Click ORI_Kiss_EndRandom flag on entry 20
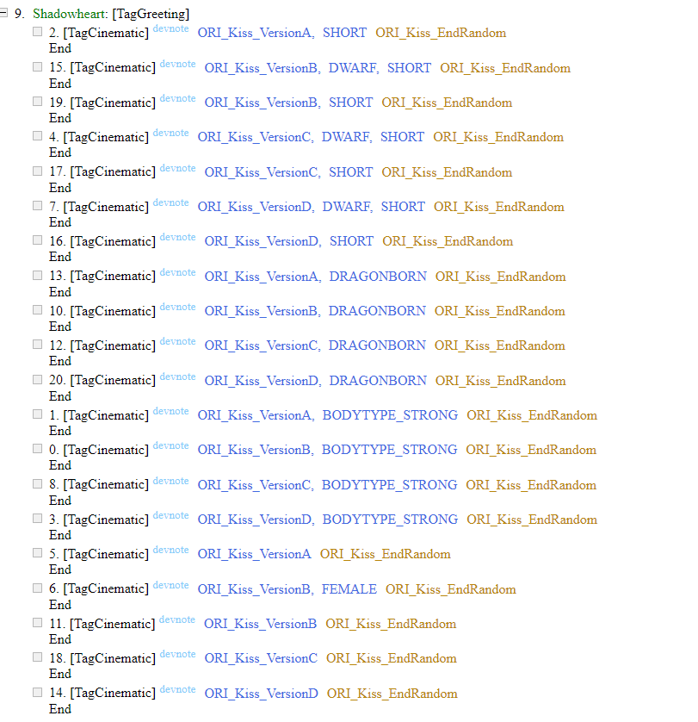Screen dimensions: 698x722 (501, 381)
